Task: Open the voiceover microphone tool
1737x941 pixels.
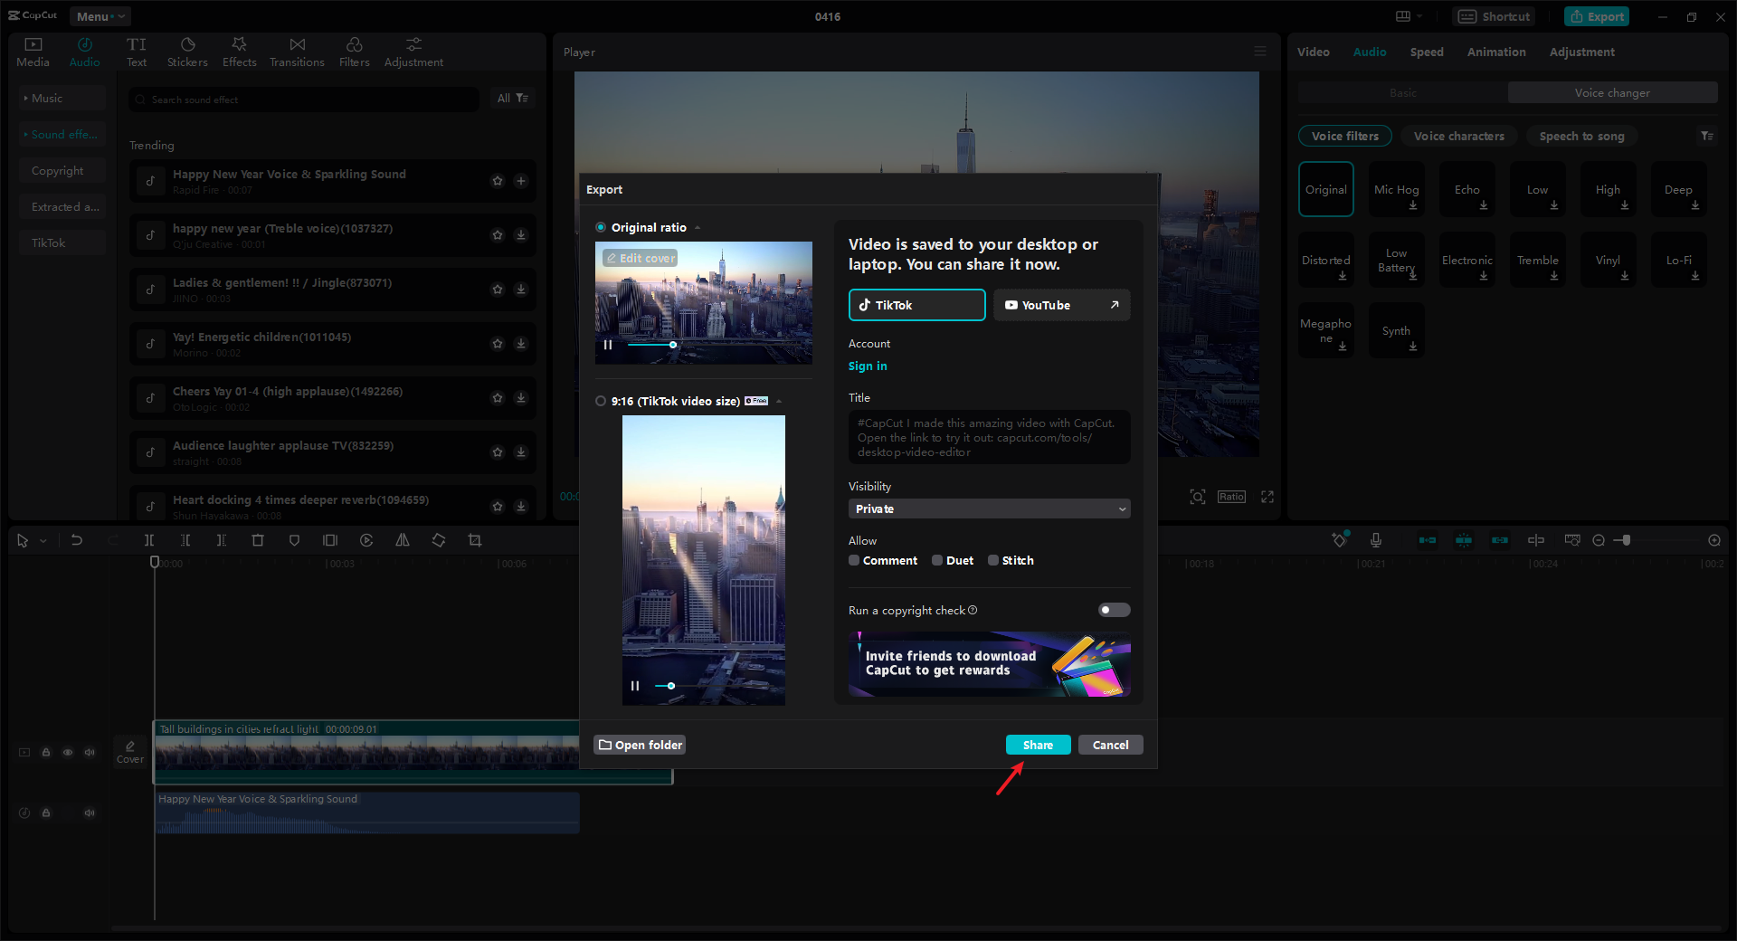Action: click(1375, 540)
